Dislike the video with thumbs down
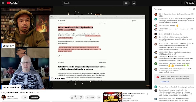This screenshot has height=102, width=196. [81, 97]
